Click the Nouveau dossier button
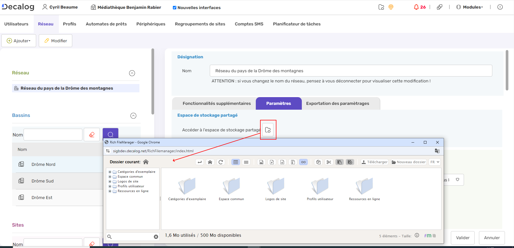Viewport: 514px width, 248px height. (x=408, y=162)
